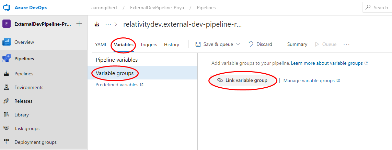The width and height of the screenshot is (392, 150).
Task: Expand the breadcrumb ellipsis before the pipeline name
Action: (x=108, y=24)
